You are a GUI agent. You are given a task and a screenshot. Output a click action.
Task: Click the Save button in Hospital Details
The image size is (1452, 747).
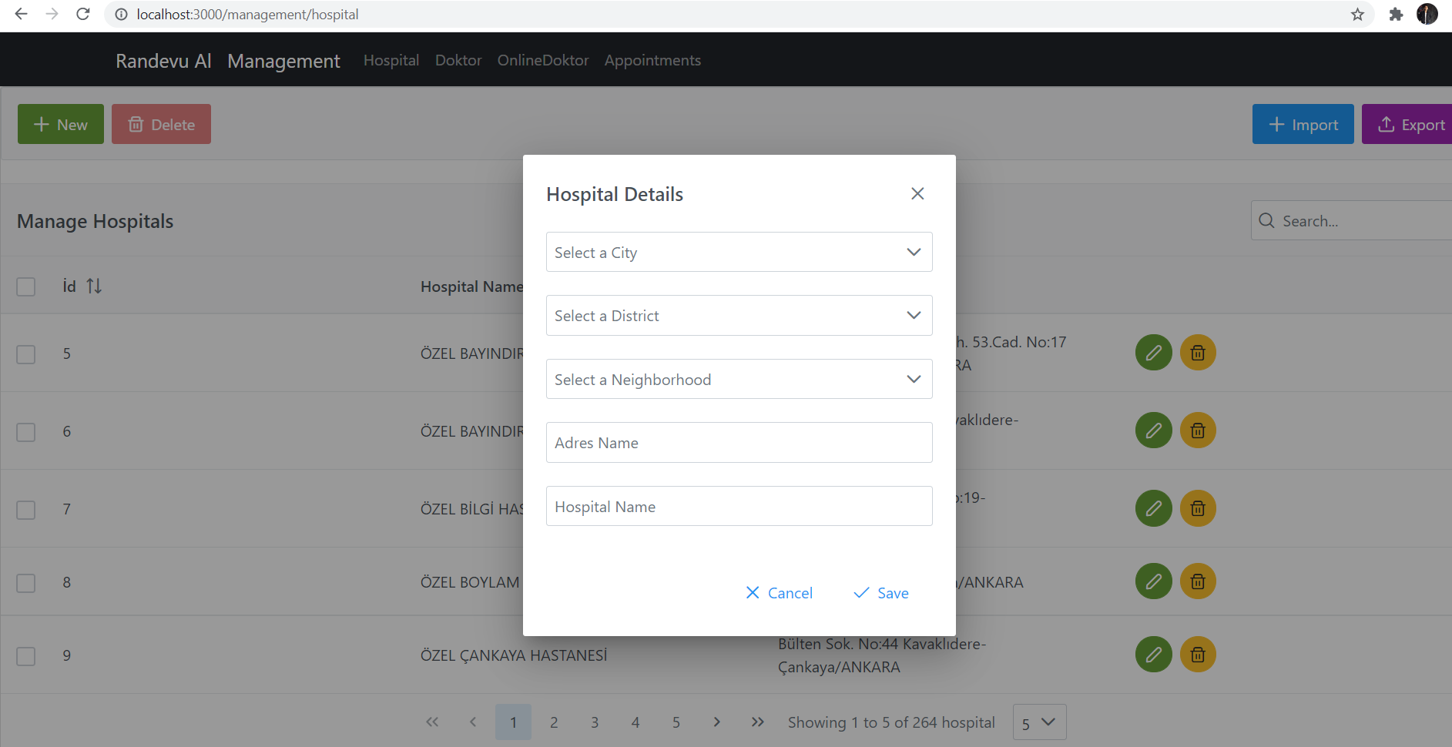coord(880,592)
